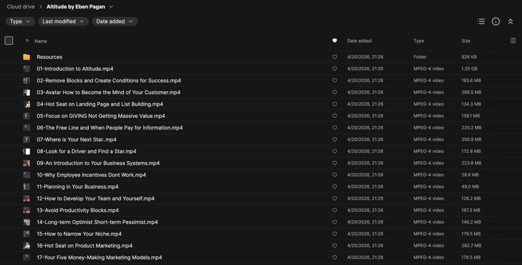Open the Date added filter dropdown
This screenshot has width=522, height=265.
[115, 21]
